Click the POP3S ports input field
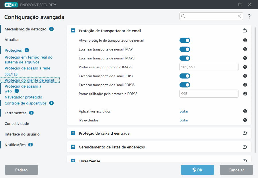Viewport: 258px width, 178px height. point(209,94)
